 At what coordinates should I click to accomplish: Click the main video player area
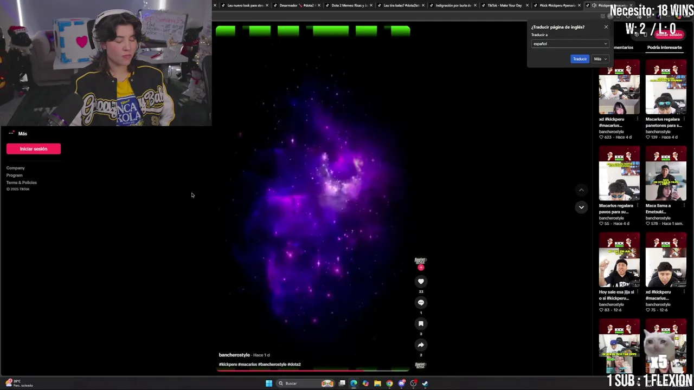(x=313, y=198)
